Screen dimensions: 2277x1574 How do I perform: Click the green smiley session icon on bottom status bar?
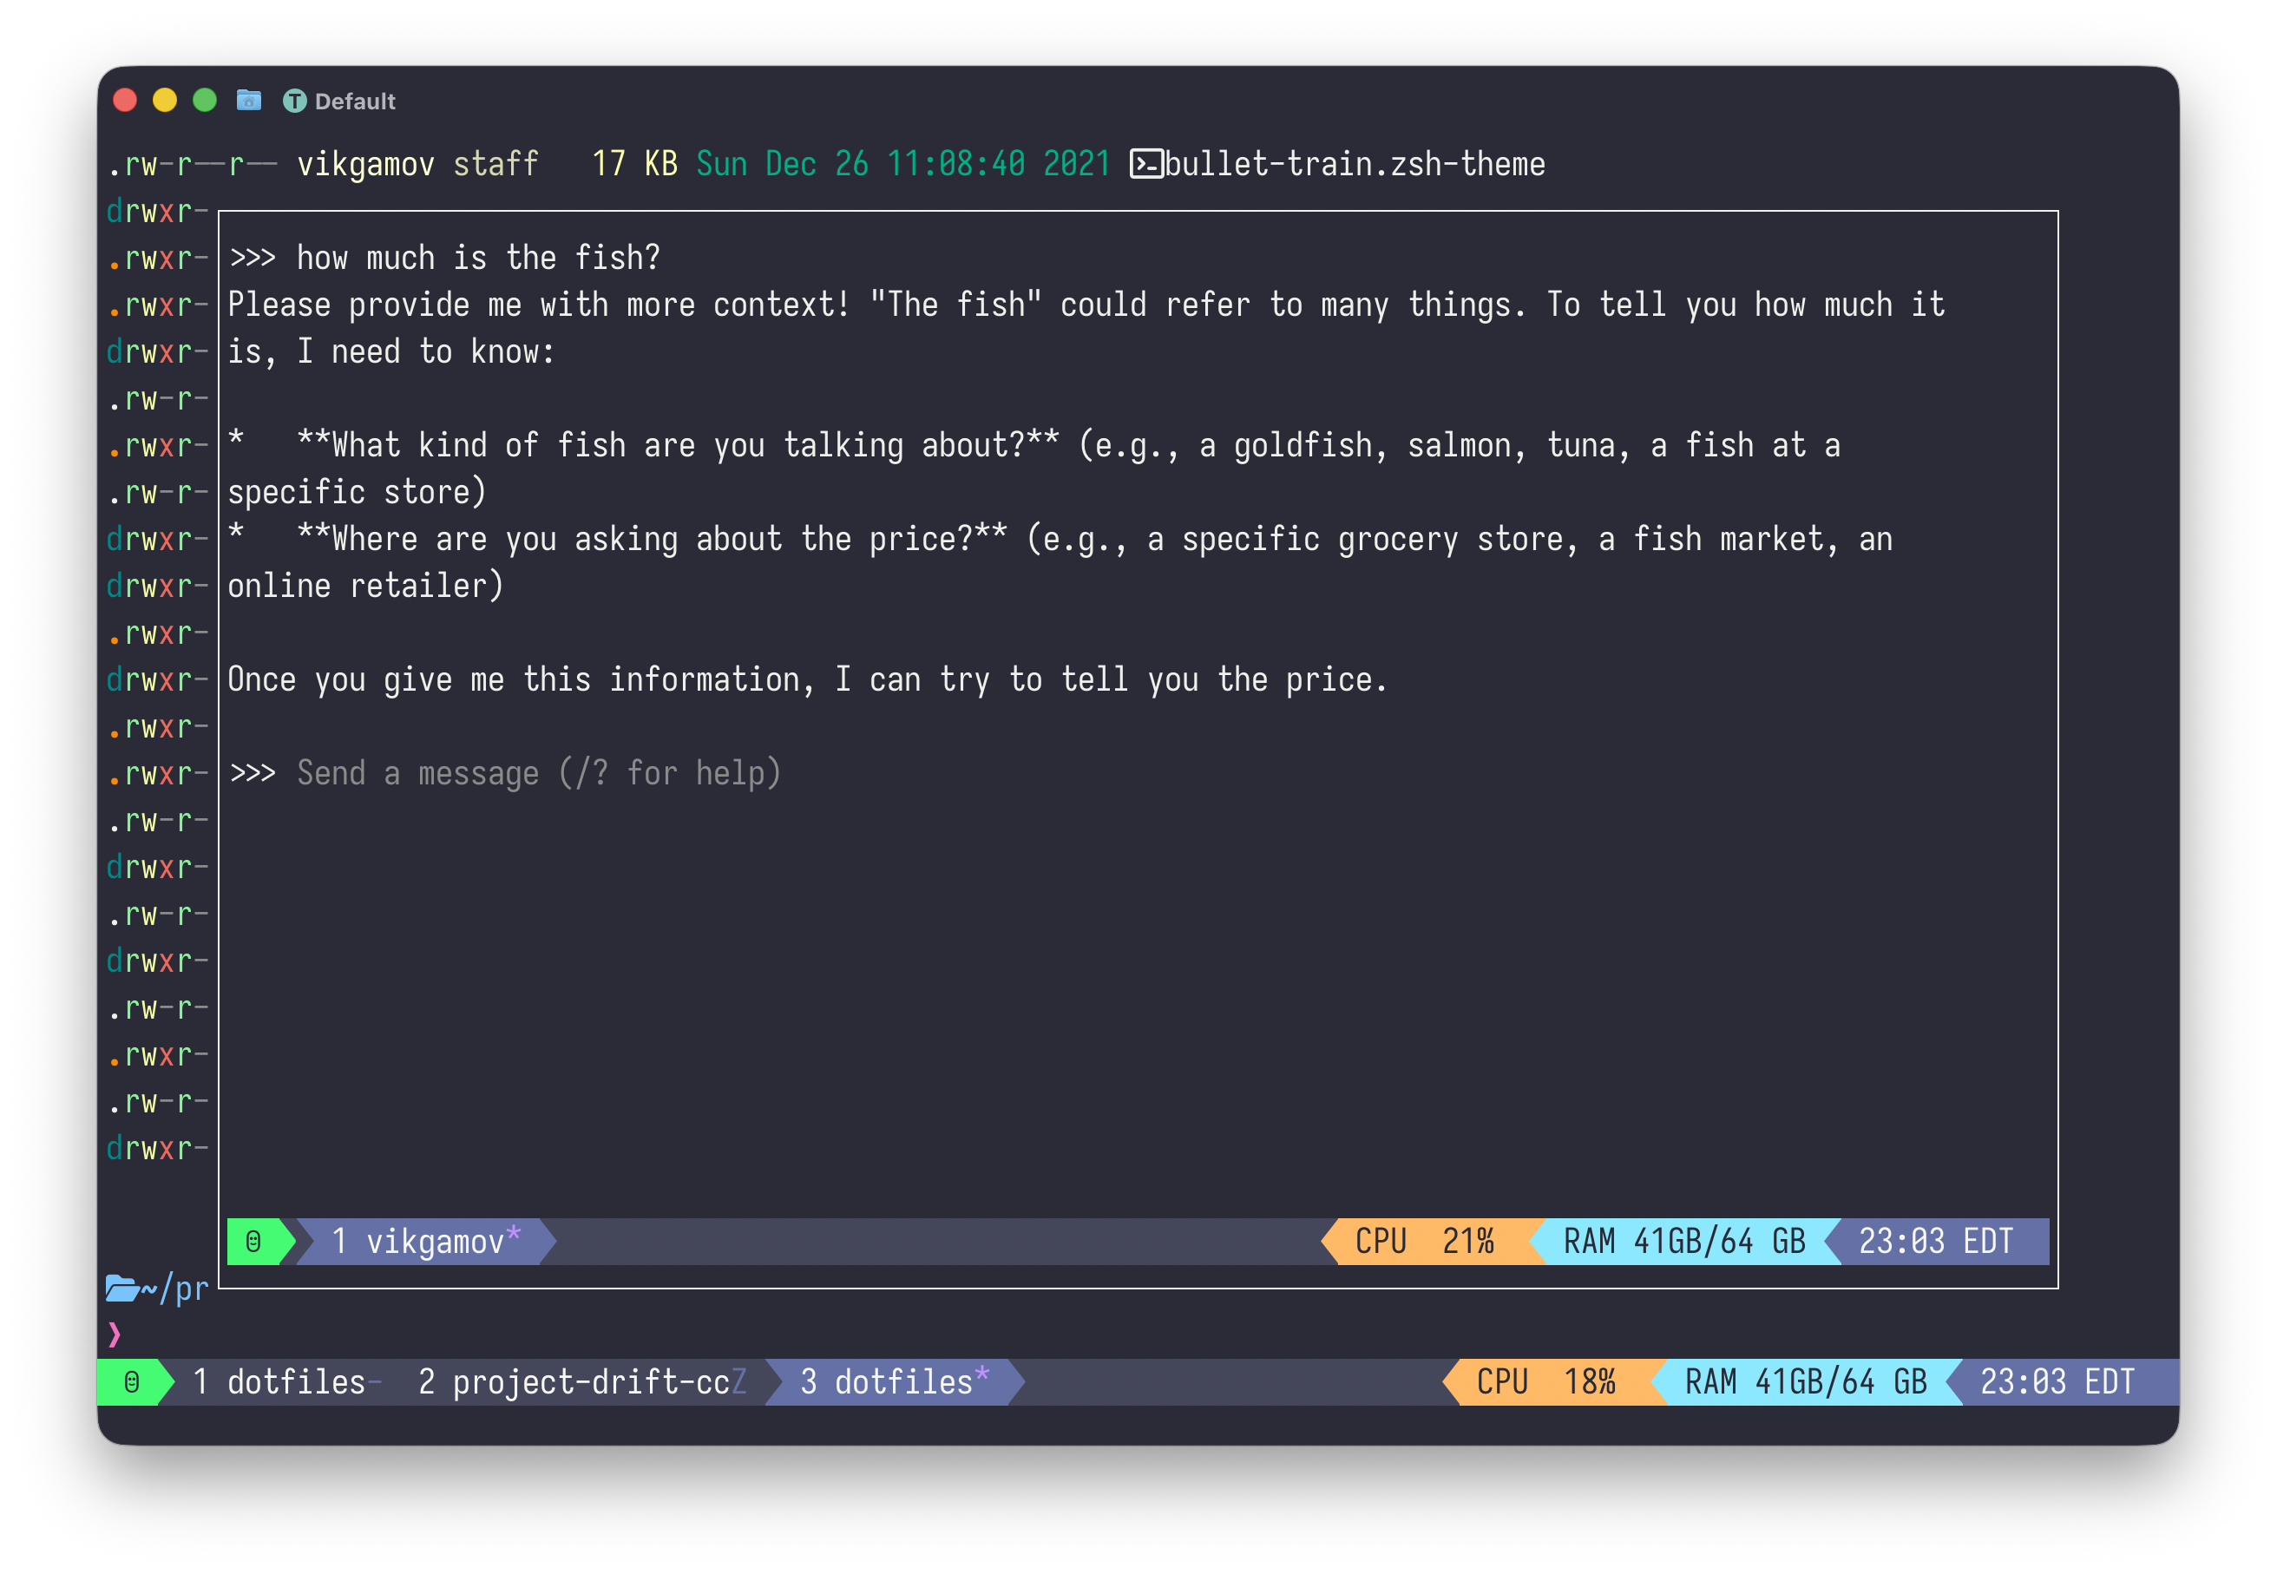click(133, 1381)
